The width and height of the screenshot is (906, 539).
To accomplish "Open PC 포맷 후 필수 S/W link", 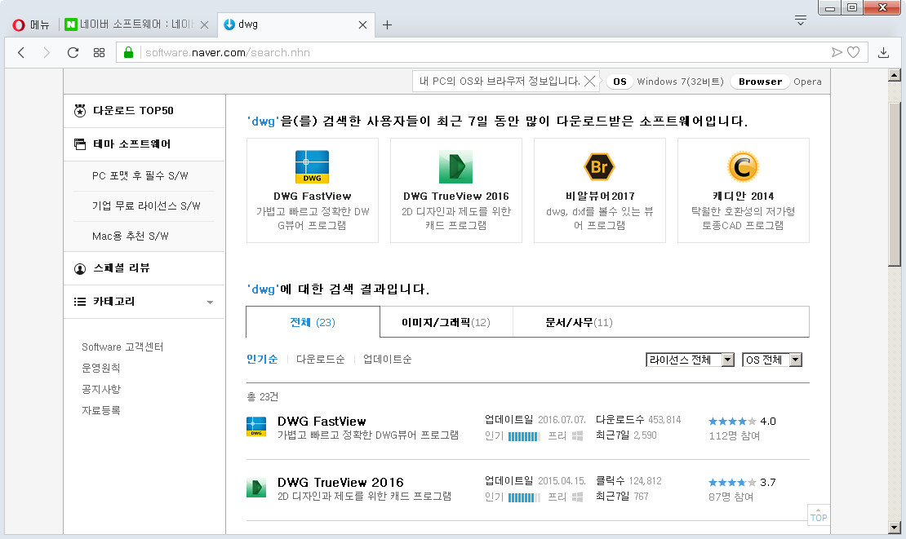I will (x=140, y=175).
